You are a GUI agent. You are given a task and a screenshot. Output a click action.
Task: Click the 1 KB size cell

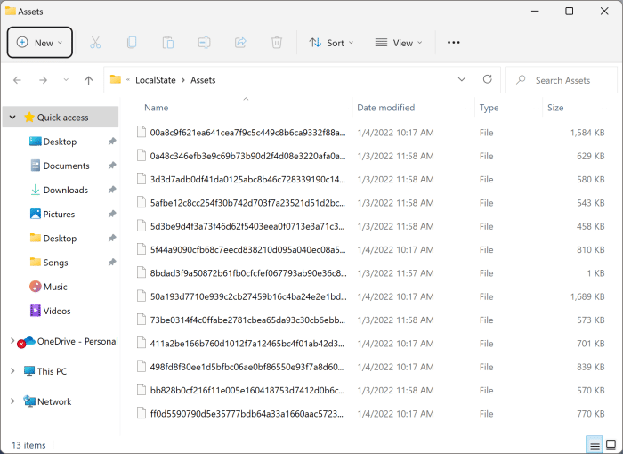tap(596, 273)
